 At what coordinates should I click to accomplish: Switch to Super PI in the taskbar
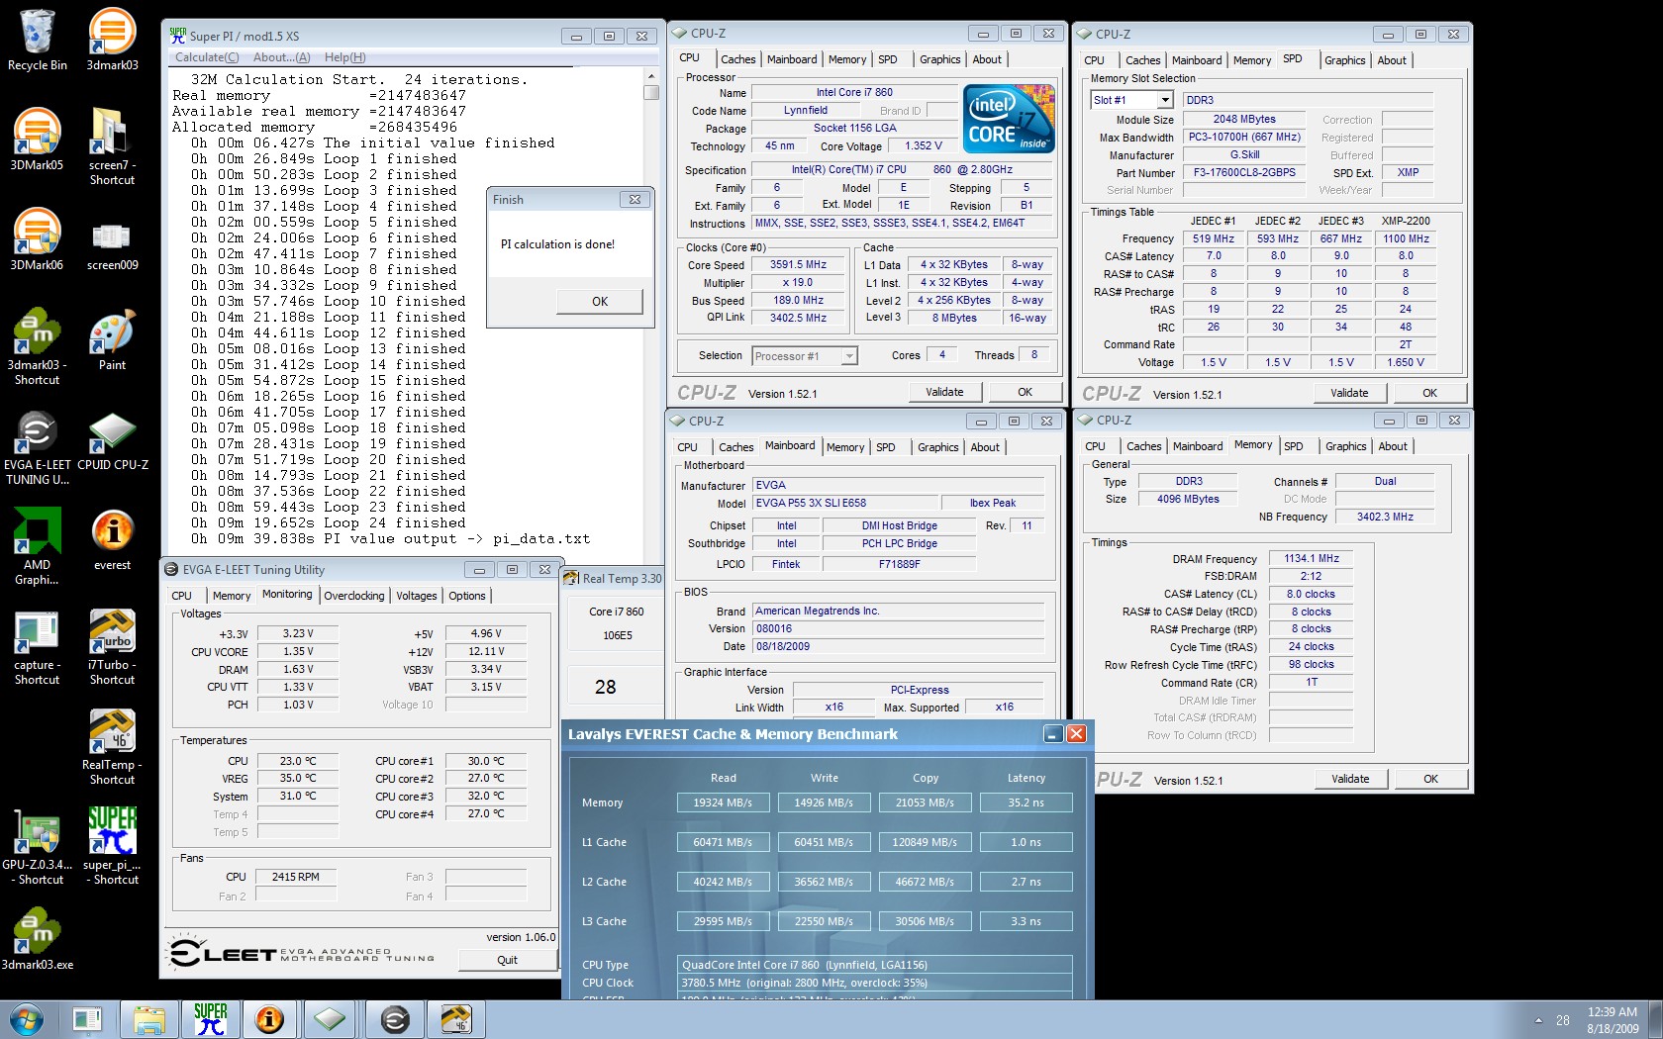[x=210, y=1019]
